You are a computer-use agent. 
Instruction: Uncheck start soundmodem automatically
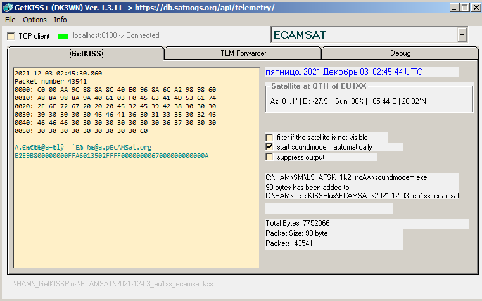pyautogui.click(x=269, y=147)
